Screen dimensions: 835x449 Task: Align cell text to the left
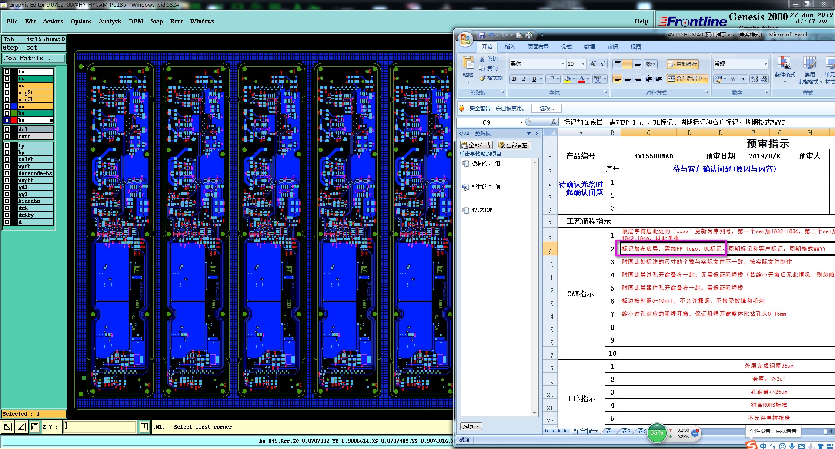tap(617, 79)
